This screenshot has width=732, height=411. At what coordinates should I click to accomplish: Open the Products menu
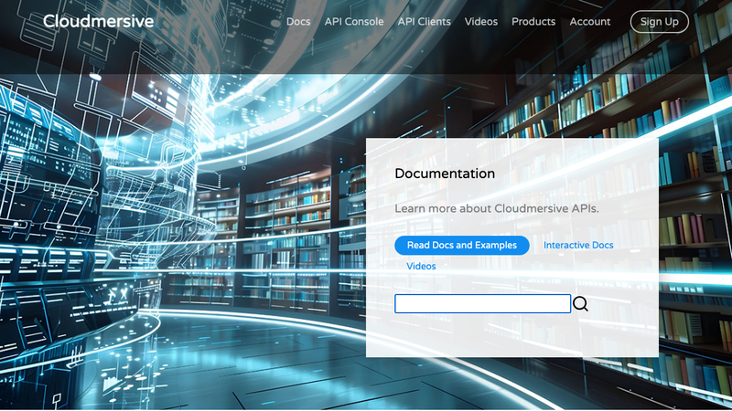(533, 21)
